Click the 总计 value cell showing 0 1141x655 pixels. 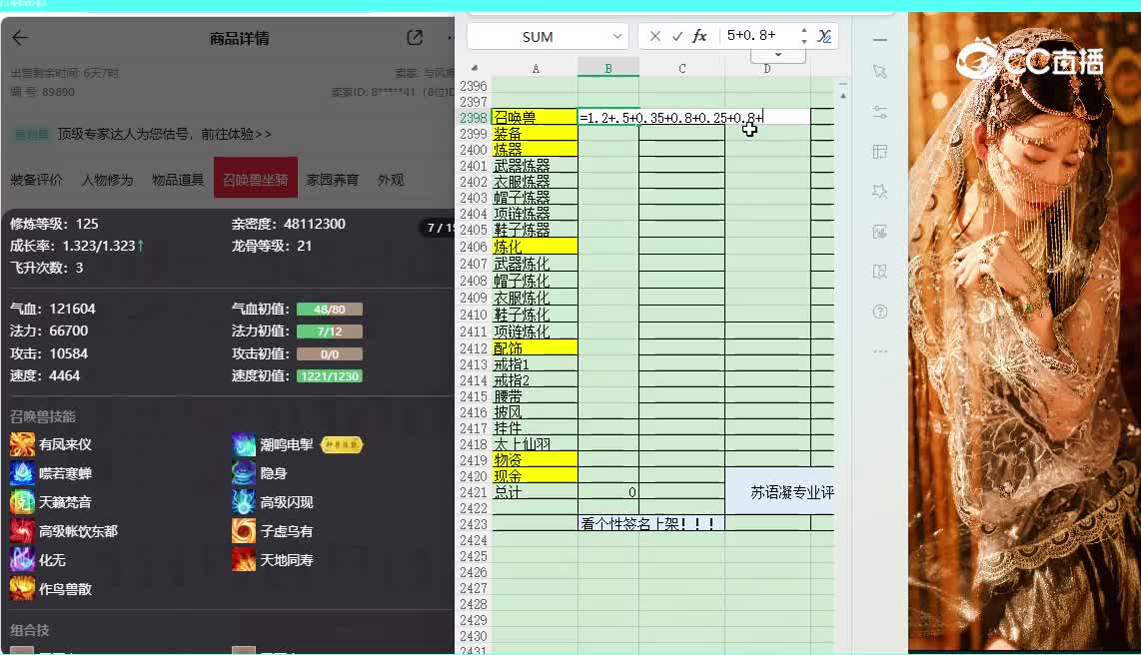pos(608,492)
